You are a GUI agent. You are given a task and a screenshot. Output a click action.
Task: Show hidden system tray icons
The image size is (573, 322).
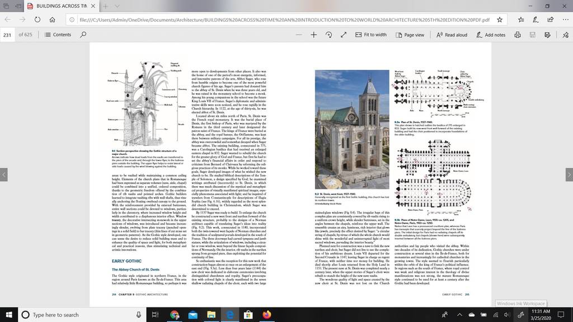(x=459, y=315)
